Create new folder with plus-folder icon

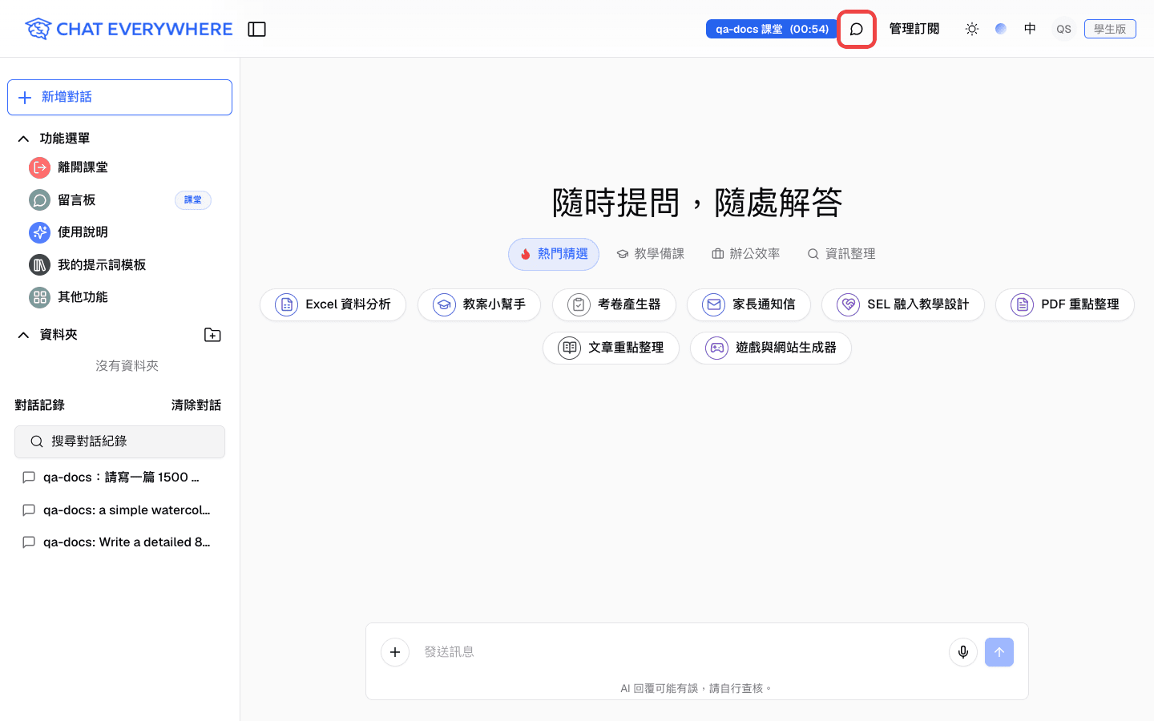click(212, 335)
